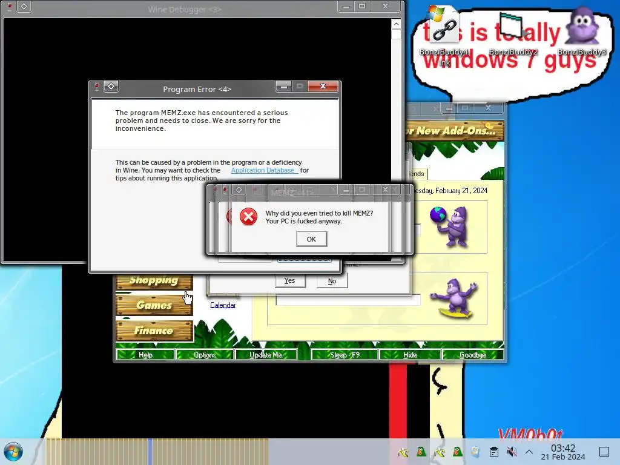Image resolution: width=620 pixels, height=465 pixels.
Task: Open BonziBuddy4.lnk desktop shortcut
Action: click(444, 36)
